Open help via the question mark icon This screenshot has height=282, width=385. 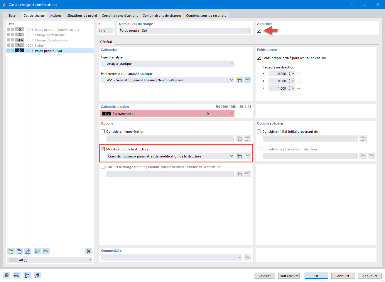(6, 275)
